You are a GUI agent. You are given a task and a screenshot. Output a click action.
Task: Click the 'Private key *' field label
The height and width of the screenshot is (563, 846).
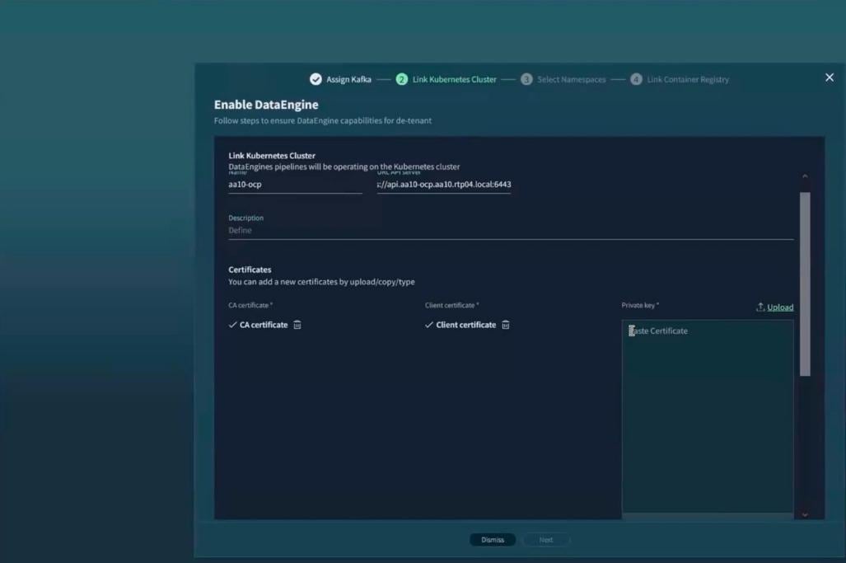click(640, 305)
